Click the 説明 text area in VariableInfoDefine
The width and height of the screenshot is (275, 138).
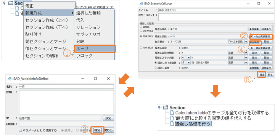tap(66, 102)
